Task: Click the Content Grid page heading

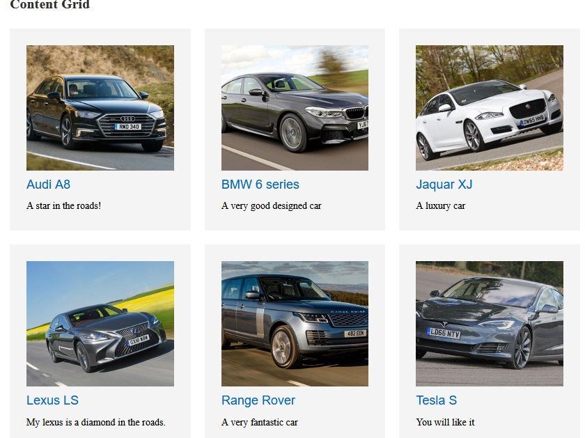Action: (50, 4)
